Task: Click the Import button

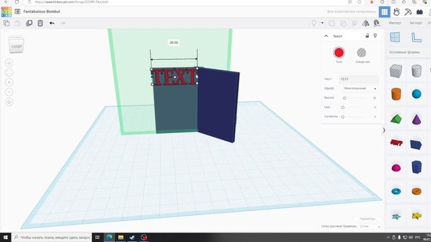Action: 395,23
